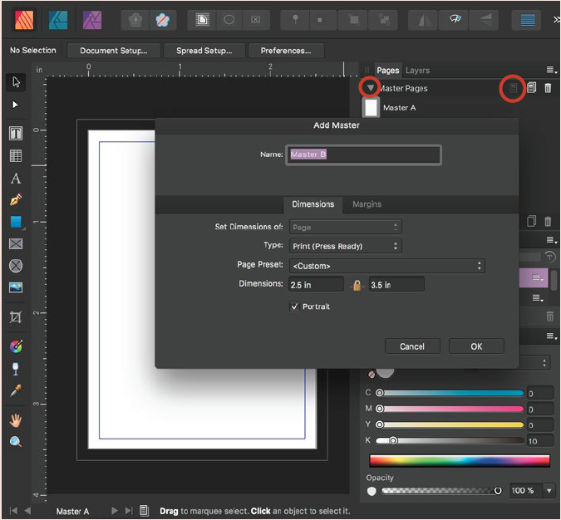Click the Add Master page icon

coord(514,88)
